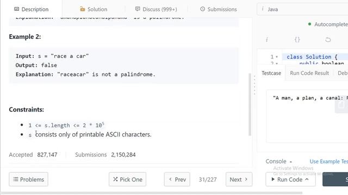
Task: Click the Submissions tab clock icon
Action: 202,9
